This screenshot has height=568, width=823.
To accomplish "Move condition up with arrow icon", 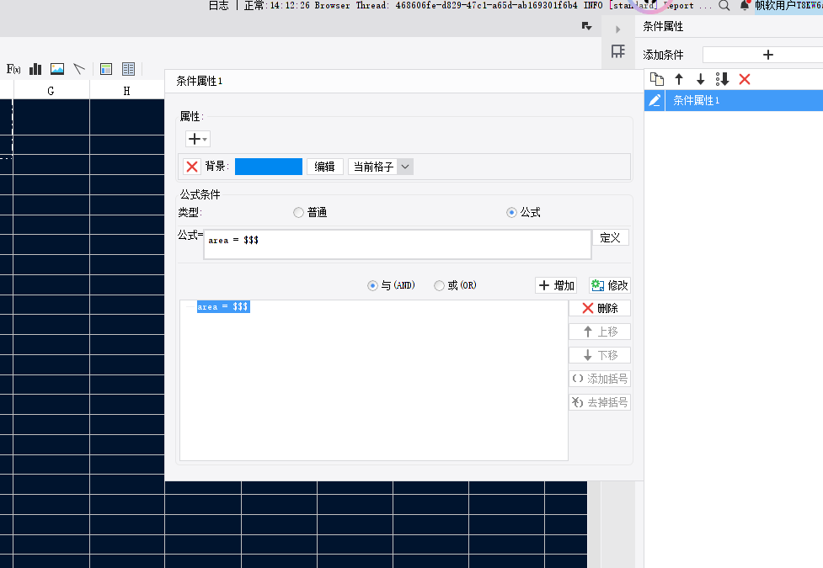I will tap(679, 79).
